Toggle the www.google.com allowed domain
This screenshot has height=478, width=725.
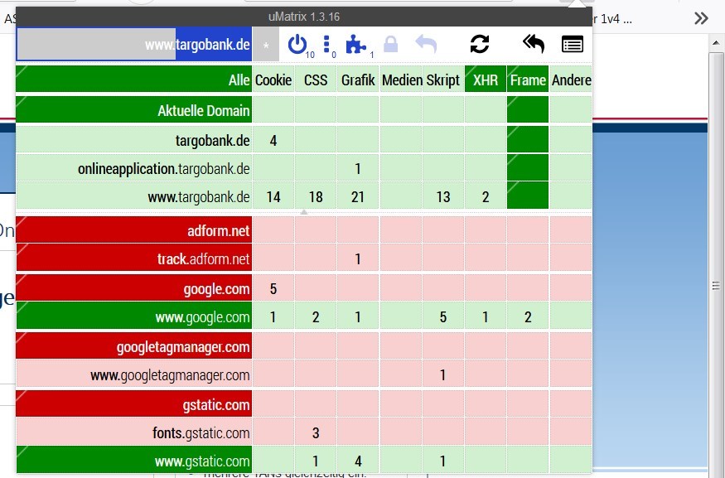pos(134,316)
